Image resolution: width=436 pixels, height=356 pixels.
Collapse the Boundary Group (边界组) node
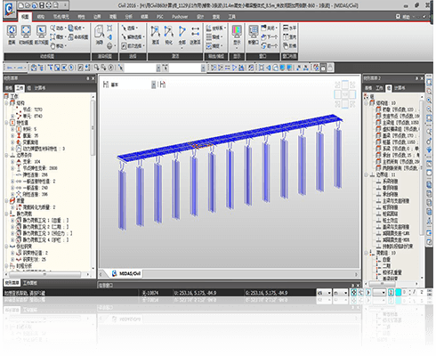coord(367,174)
